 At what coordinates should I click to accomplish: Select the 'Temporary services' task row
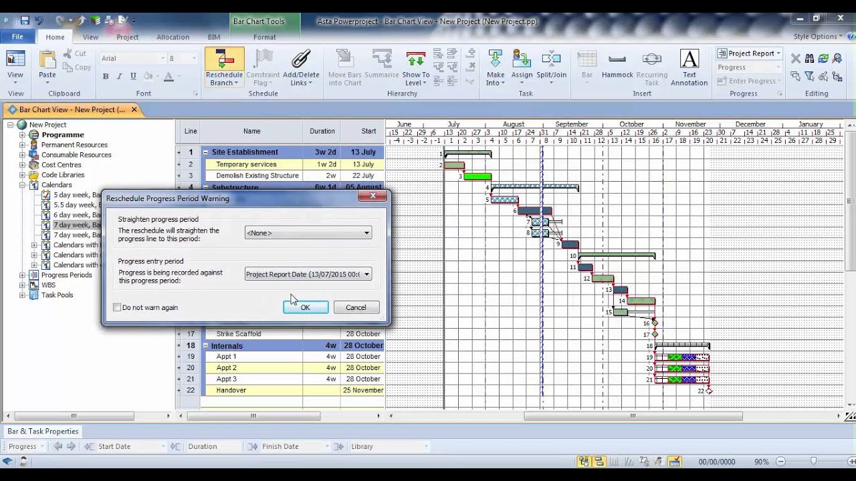click(281, 164)
